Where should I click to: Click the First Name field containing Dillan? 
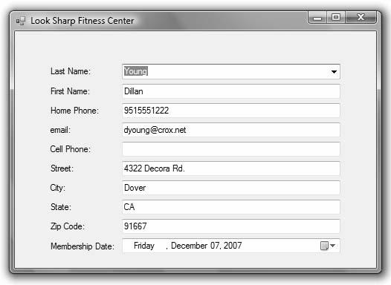pos(231,91)
